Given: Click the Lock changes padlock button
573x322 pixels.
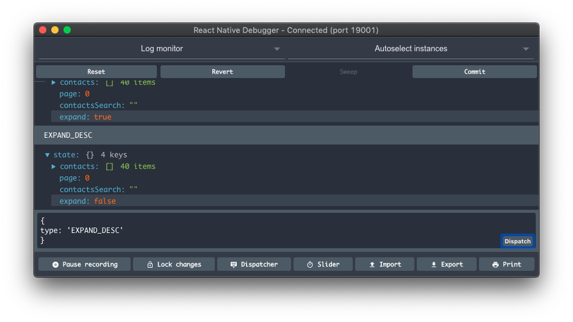Looking at the screenshot, I should pyautogui.click(x=174, y=264).
